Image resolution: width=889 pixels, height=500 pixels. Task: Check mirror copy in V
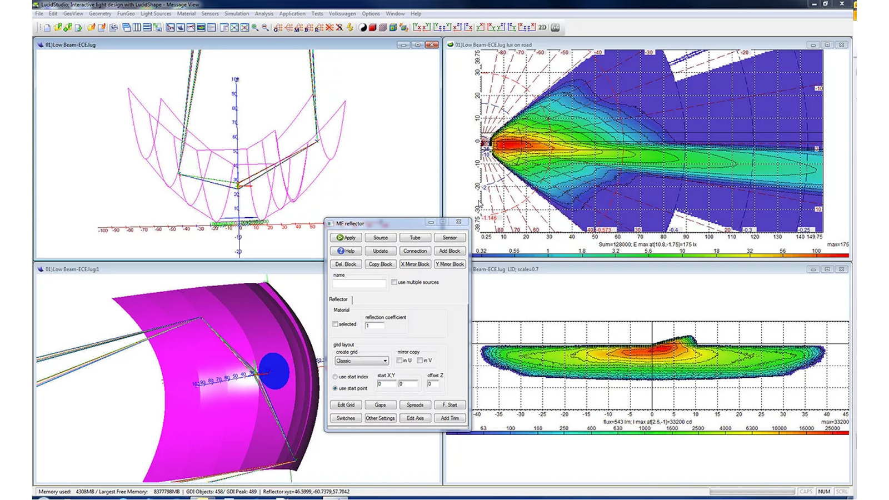click(x=419, y=361)
